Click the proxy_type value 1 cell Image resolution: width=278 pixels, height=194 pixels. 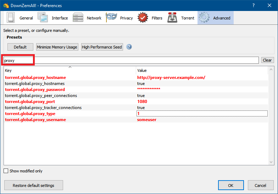202,114
